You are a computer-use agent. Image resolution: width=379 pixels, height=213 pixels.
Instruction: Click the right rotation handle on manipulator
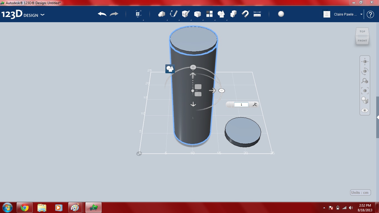pyautogui.click(x=221, y=91)
